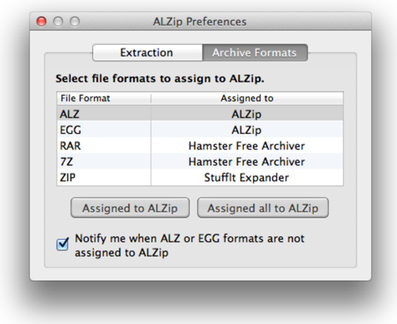Select the ZIP format row
Screen dimensions: 397x324
pos(200,177)
